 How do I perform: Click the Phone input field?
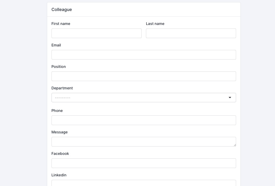coord(144,120)
